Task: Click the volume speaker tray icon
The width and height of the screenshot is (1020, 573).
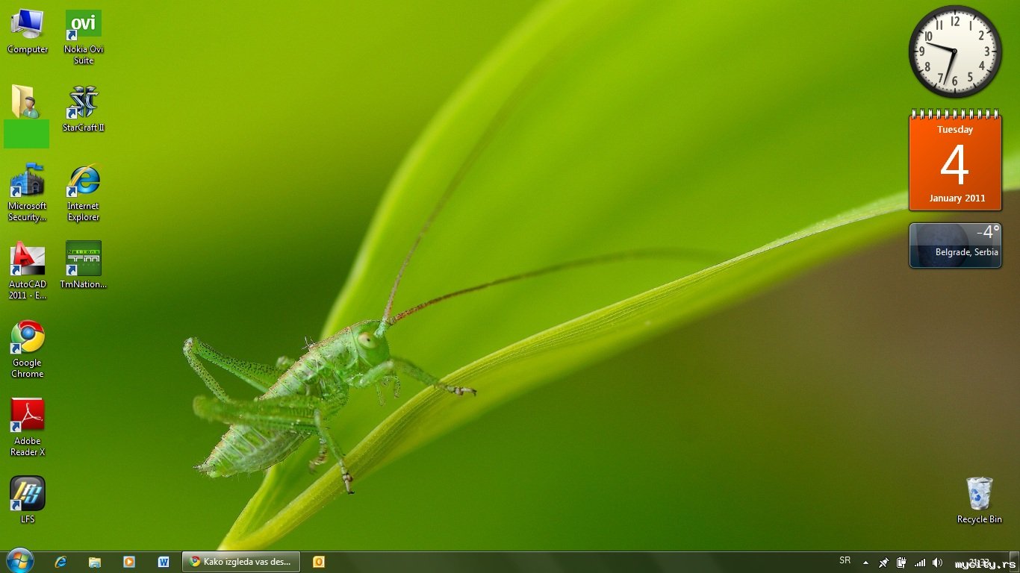Action: point(938,563)
